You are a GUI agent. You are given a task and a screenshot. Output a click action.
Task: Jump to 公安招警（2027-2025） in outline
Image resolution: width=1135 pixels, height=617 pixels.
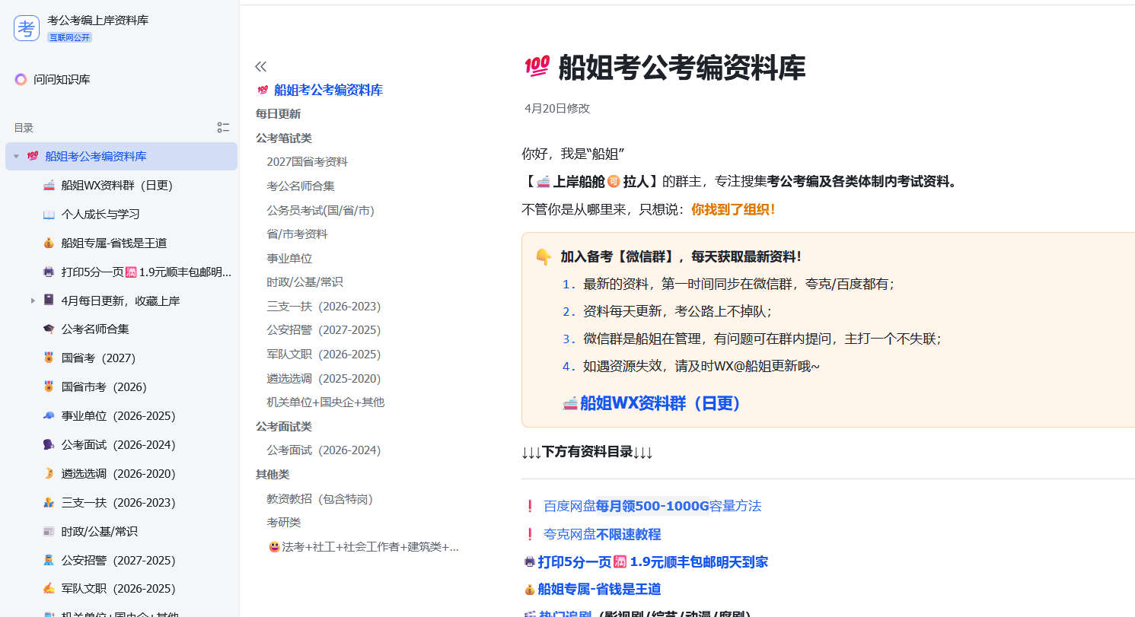point(324,329)
